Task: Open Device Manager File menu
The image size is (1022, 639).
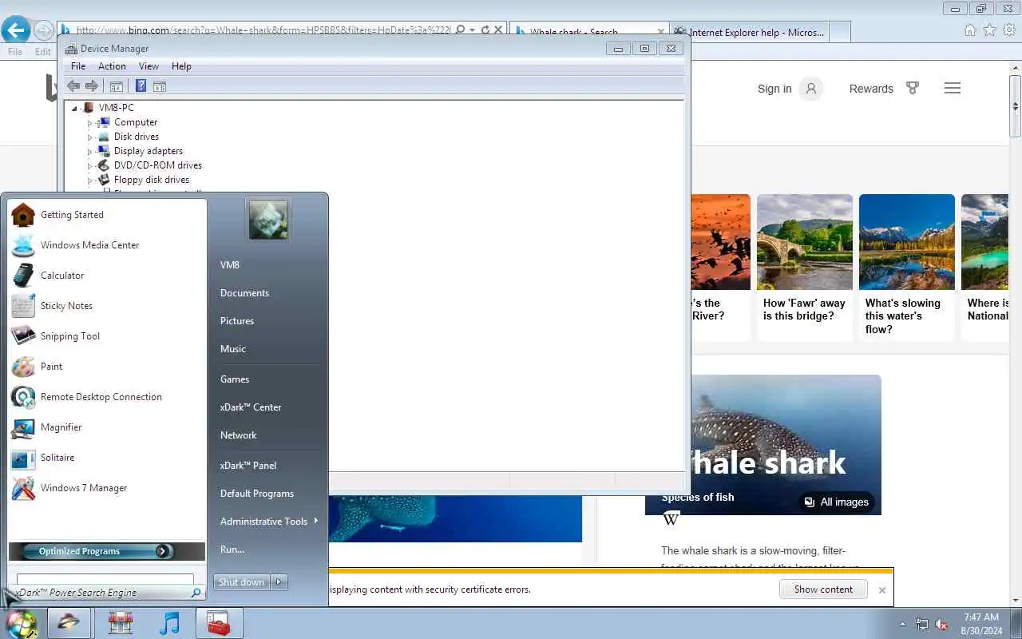Action: point(78,66)
